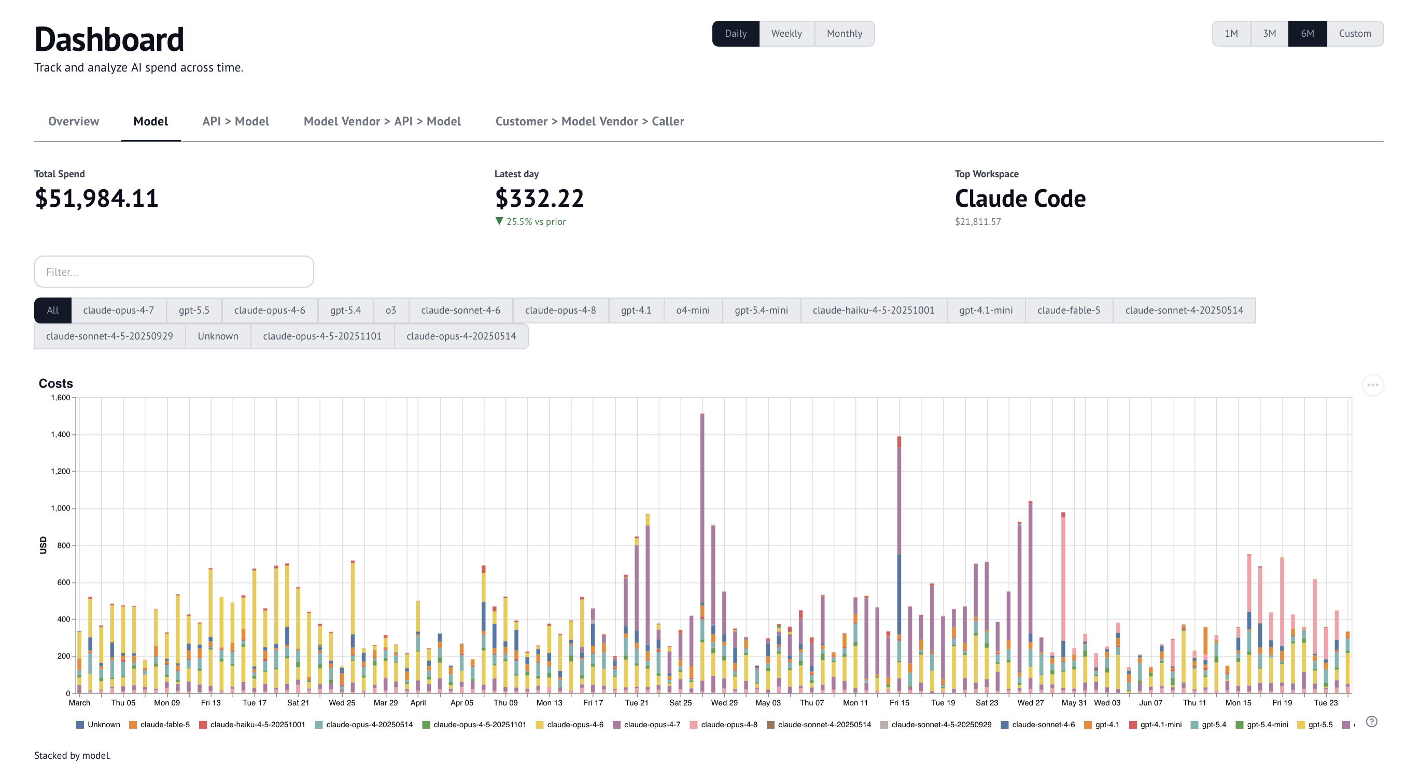
Task: Click the Dashboard heading
Action: pyautogui.click(x=109, y=39)
